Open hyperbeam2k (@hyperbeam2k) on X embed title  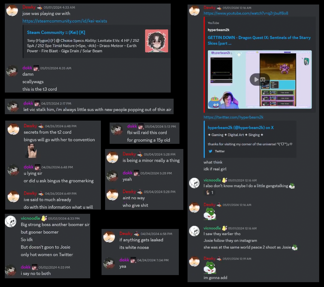(241, 127)
